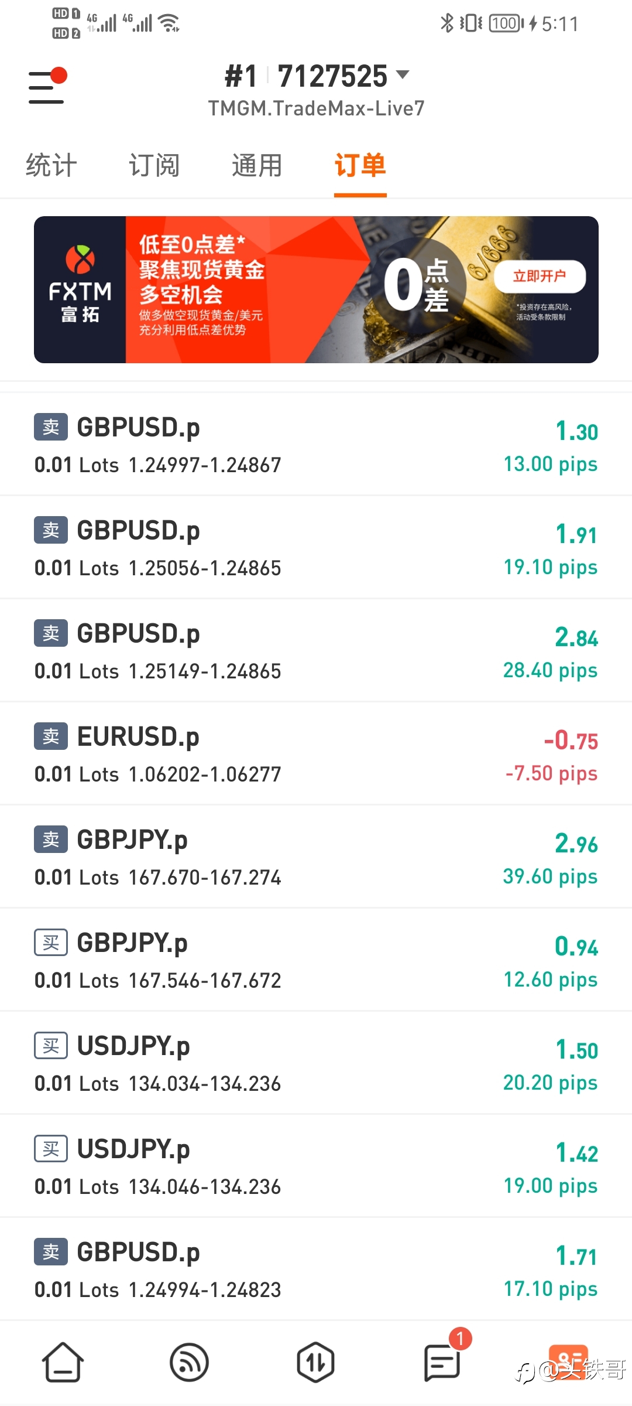Open the signal feed icon in bottom bar
The height and width of the screenshot is (1406, 632).
coord(189,1361)
